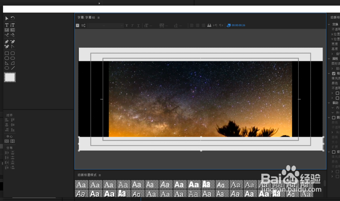Select the Clipped Corner Rectangle tool
340x201 pixels.
point(7,58)
